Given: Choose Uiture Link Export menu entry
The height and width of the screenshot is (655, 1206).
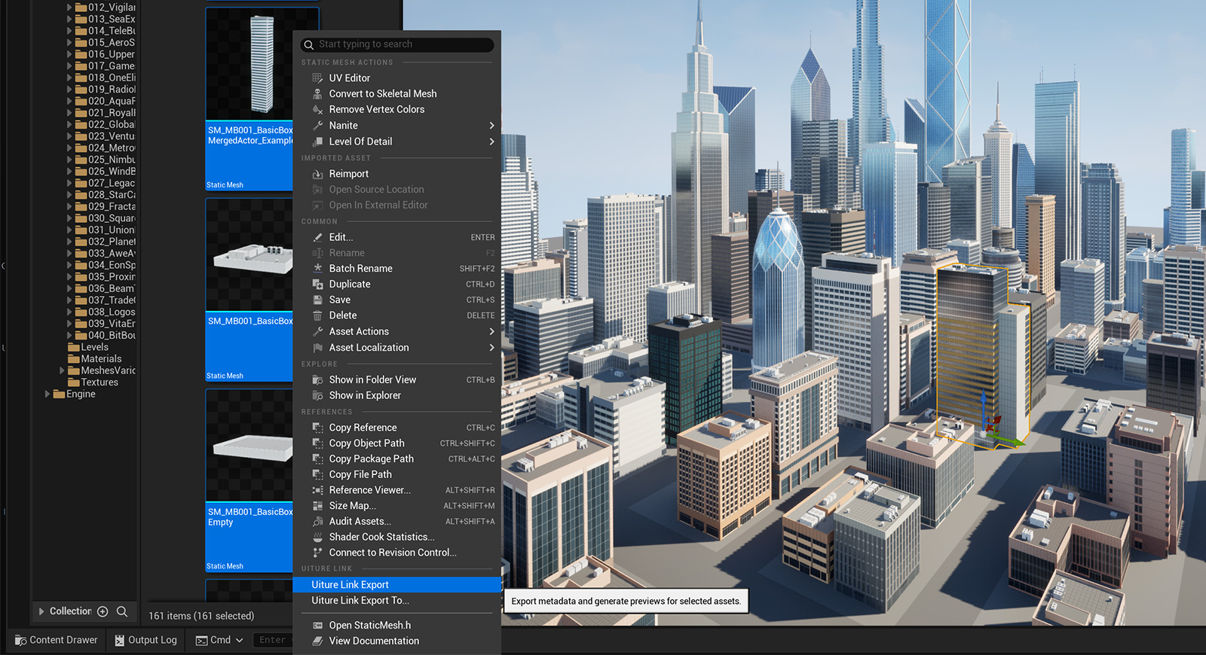Looking at the screenshot, I should click(396, 585).
